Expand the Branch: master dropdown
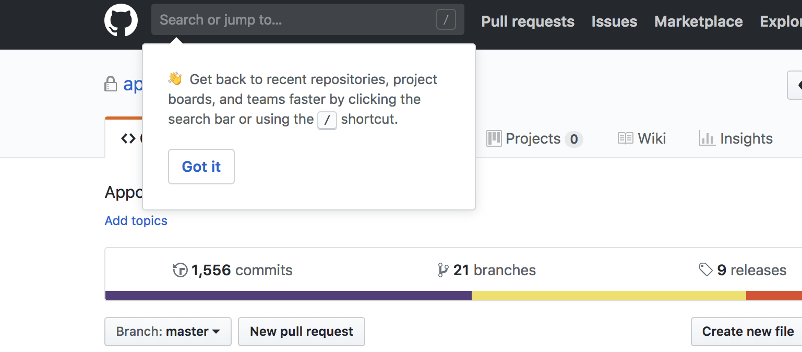 [167, 332]
